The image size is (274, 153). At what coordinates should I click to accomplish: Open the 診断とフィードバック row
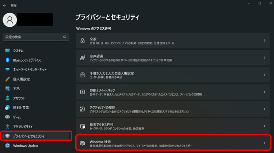tap(173, 92)
